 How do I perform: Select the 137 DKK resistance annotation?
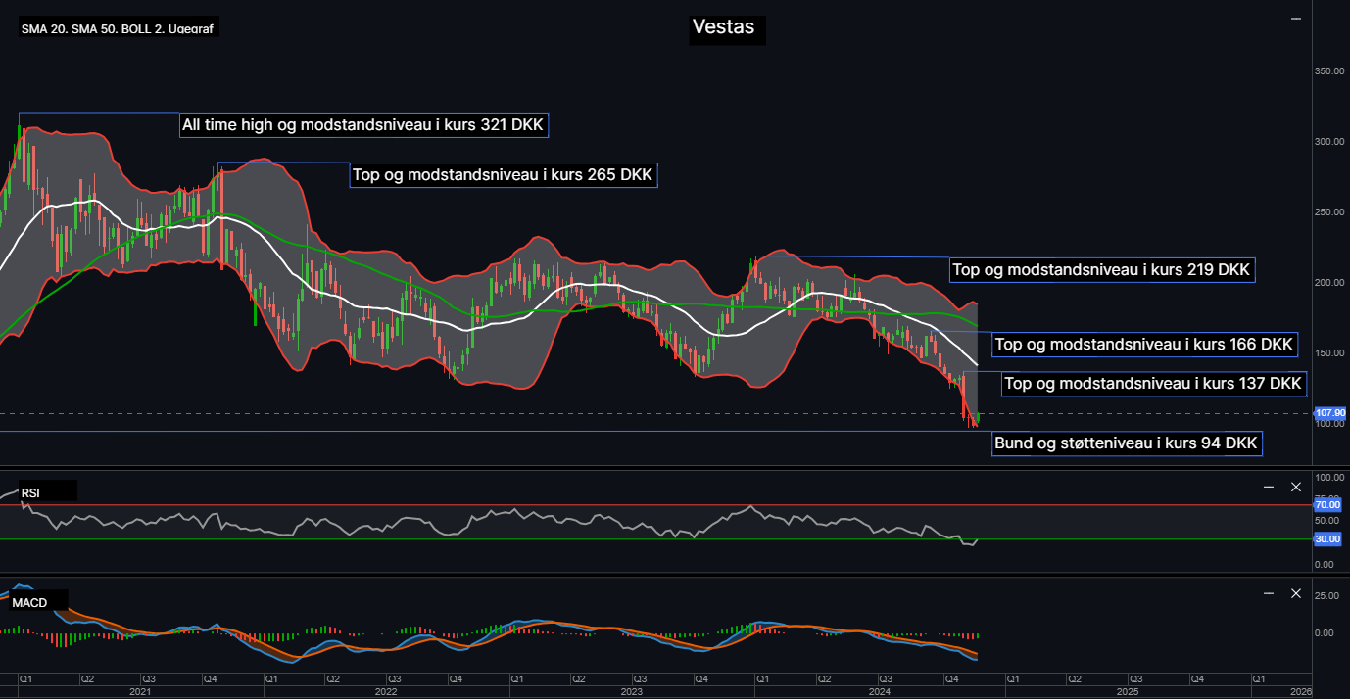(x=1154, y=384)
